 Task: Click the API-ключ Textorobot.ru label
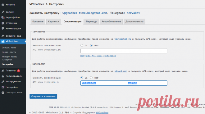47,50
